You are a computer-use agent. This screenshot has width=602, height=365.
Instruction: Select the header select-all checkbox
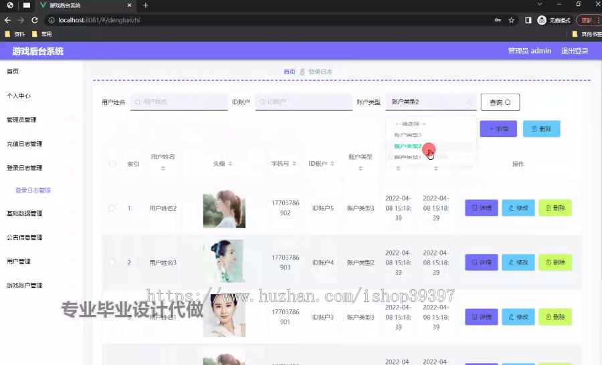(x=112, y=164)
